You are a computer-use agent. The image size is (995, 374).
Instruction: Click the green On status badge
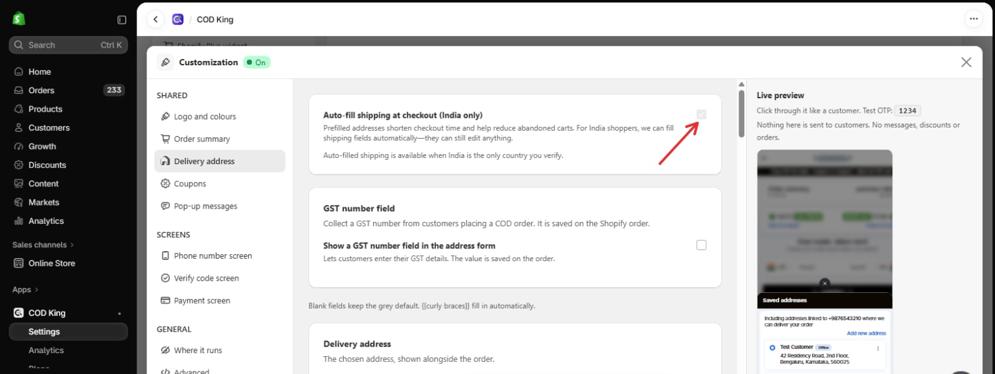coord(257,62)
